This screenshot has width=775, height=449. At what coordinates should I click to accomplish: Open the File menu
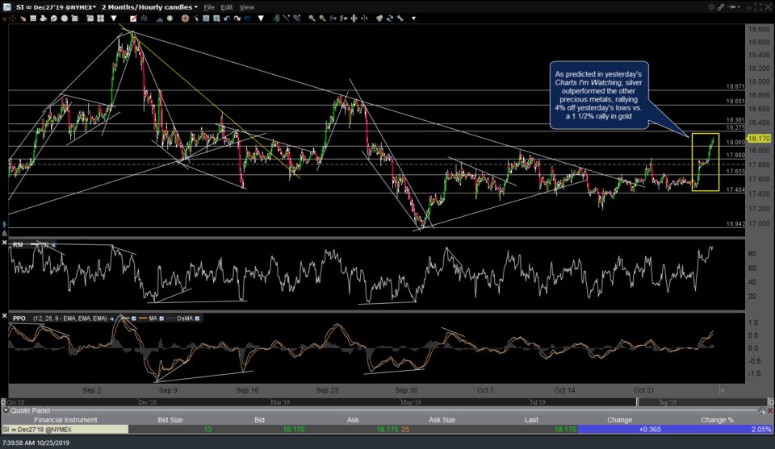click(209, 7)
